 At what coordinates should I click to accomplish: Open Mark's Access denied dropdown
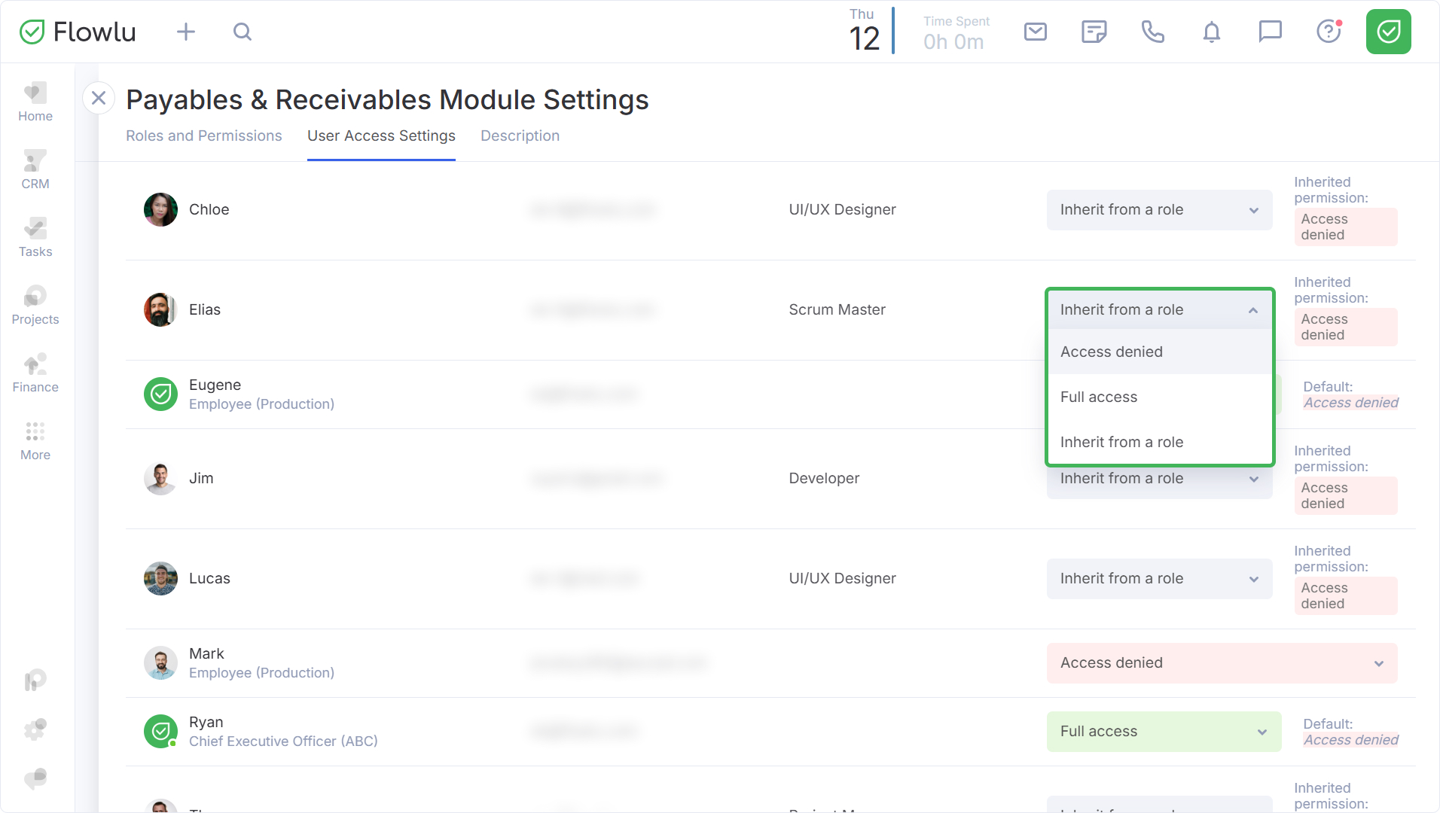coord(1222,663)
